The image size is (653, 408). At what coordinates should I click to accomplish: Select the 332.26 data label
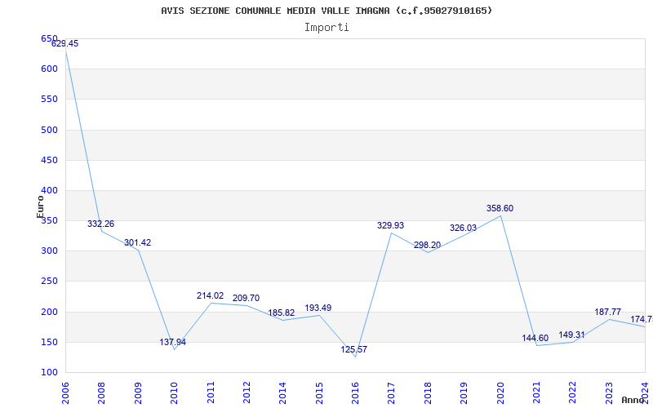point(100,224)
